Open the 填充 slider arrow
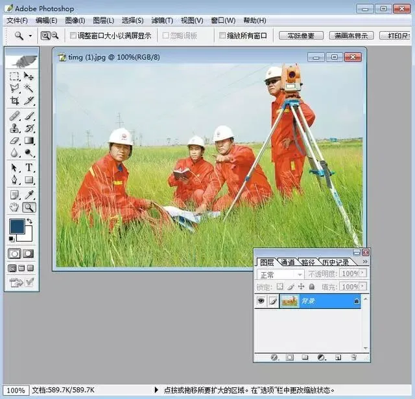 pos(362,286)
